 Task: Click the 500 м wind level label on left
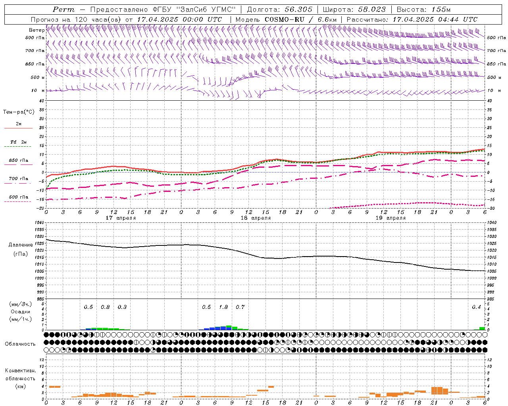(37, 77)
